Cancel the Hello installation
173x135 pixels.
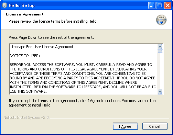pos(155,126)
